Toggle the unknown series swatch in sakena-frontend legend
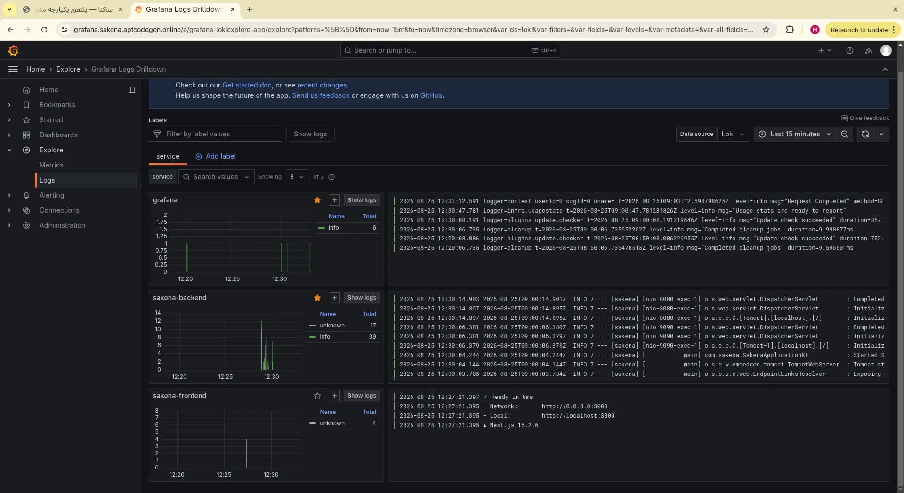 [x=313, y=423]
